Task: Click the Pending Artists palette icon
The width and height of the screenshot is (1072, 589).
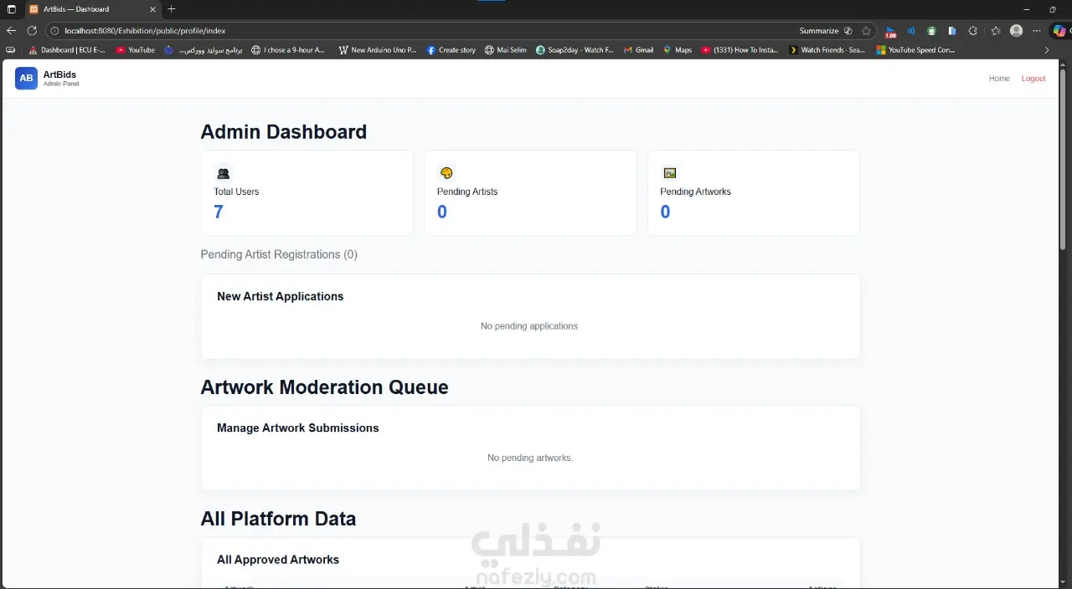Action: point(446,173)
